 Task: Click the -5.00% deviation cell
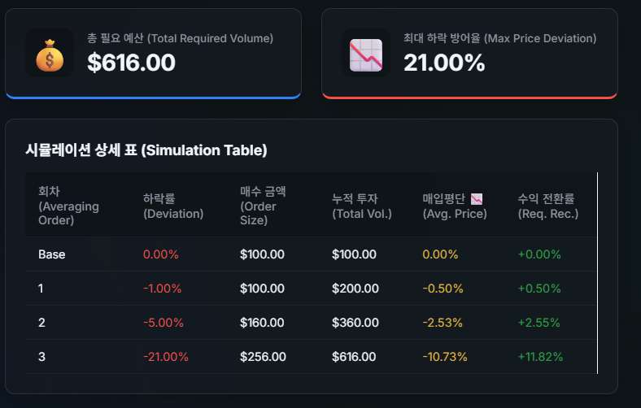162,323
